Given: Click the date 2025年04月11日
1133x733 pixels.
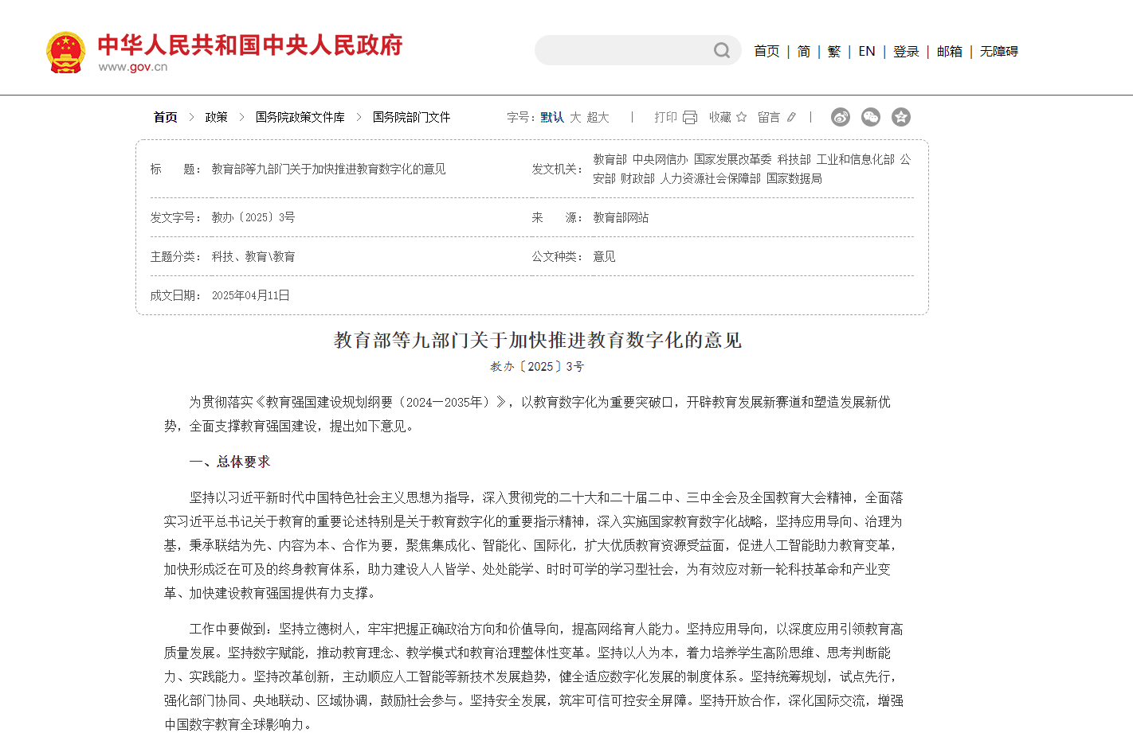Looking at the screenshot, I should [x=250, y=295].
